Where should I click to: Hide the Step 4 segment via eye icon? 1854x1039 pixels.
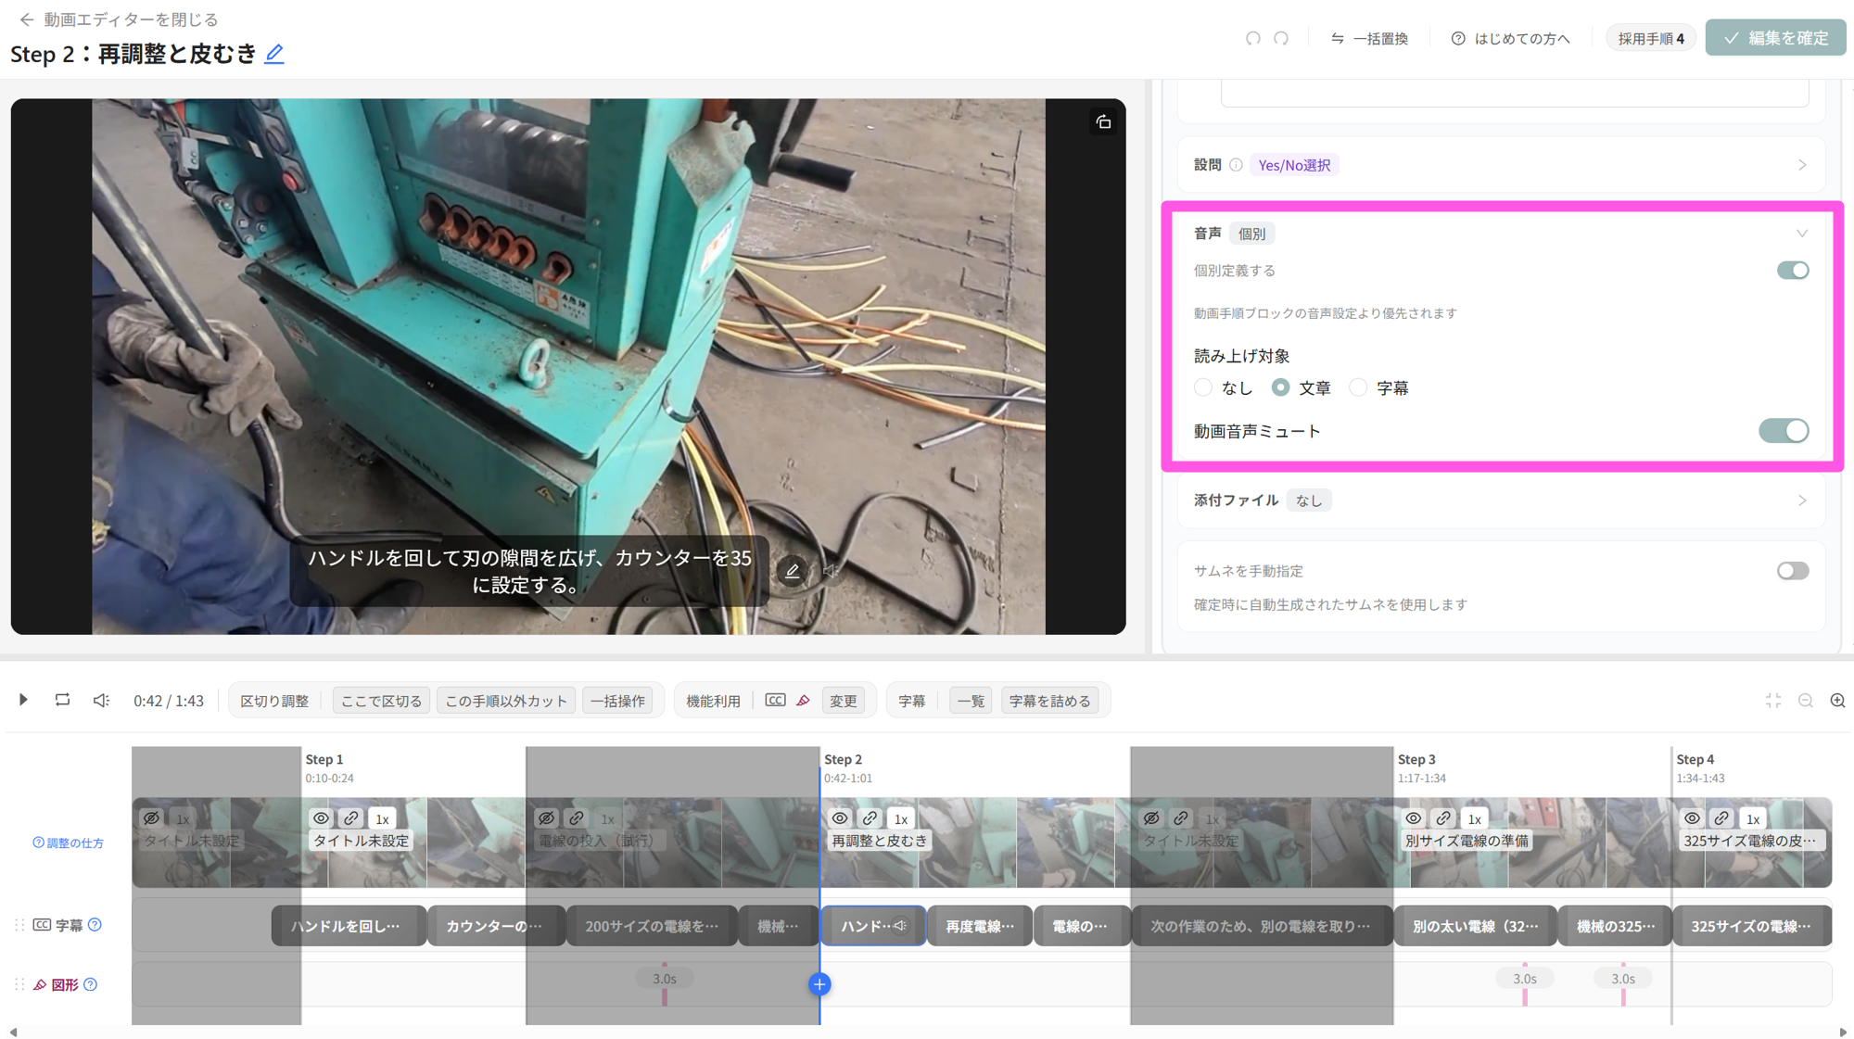[x=1692, y=818]
